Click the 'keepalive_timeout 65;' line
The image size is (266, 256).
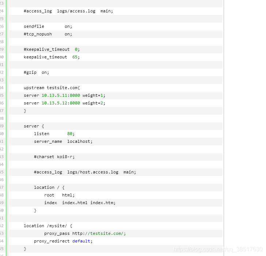pyautogui.click(x=52, y=57)
